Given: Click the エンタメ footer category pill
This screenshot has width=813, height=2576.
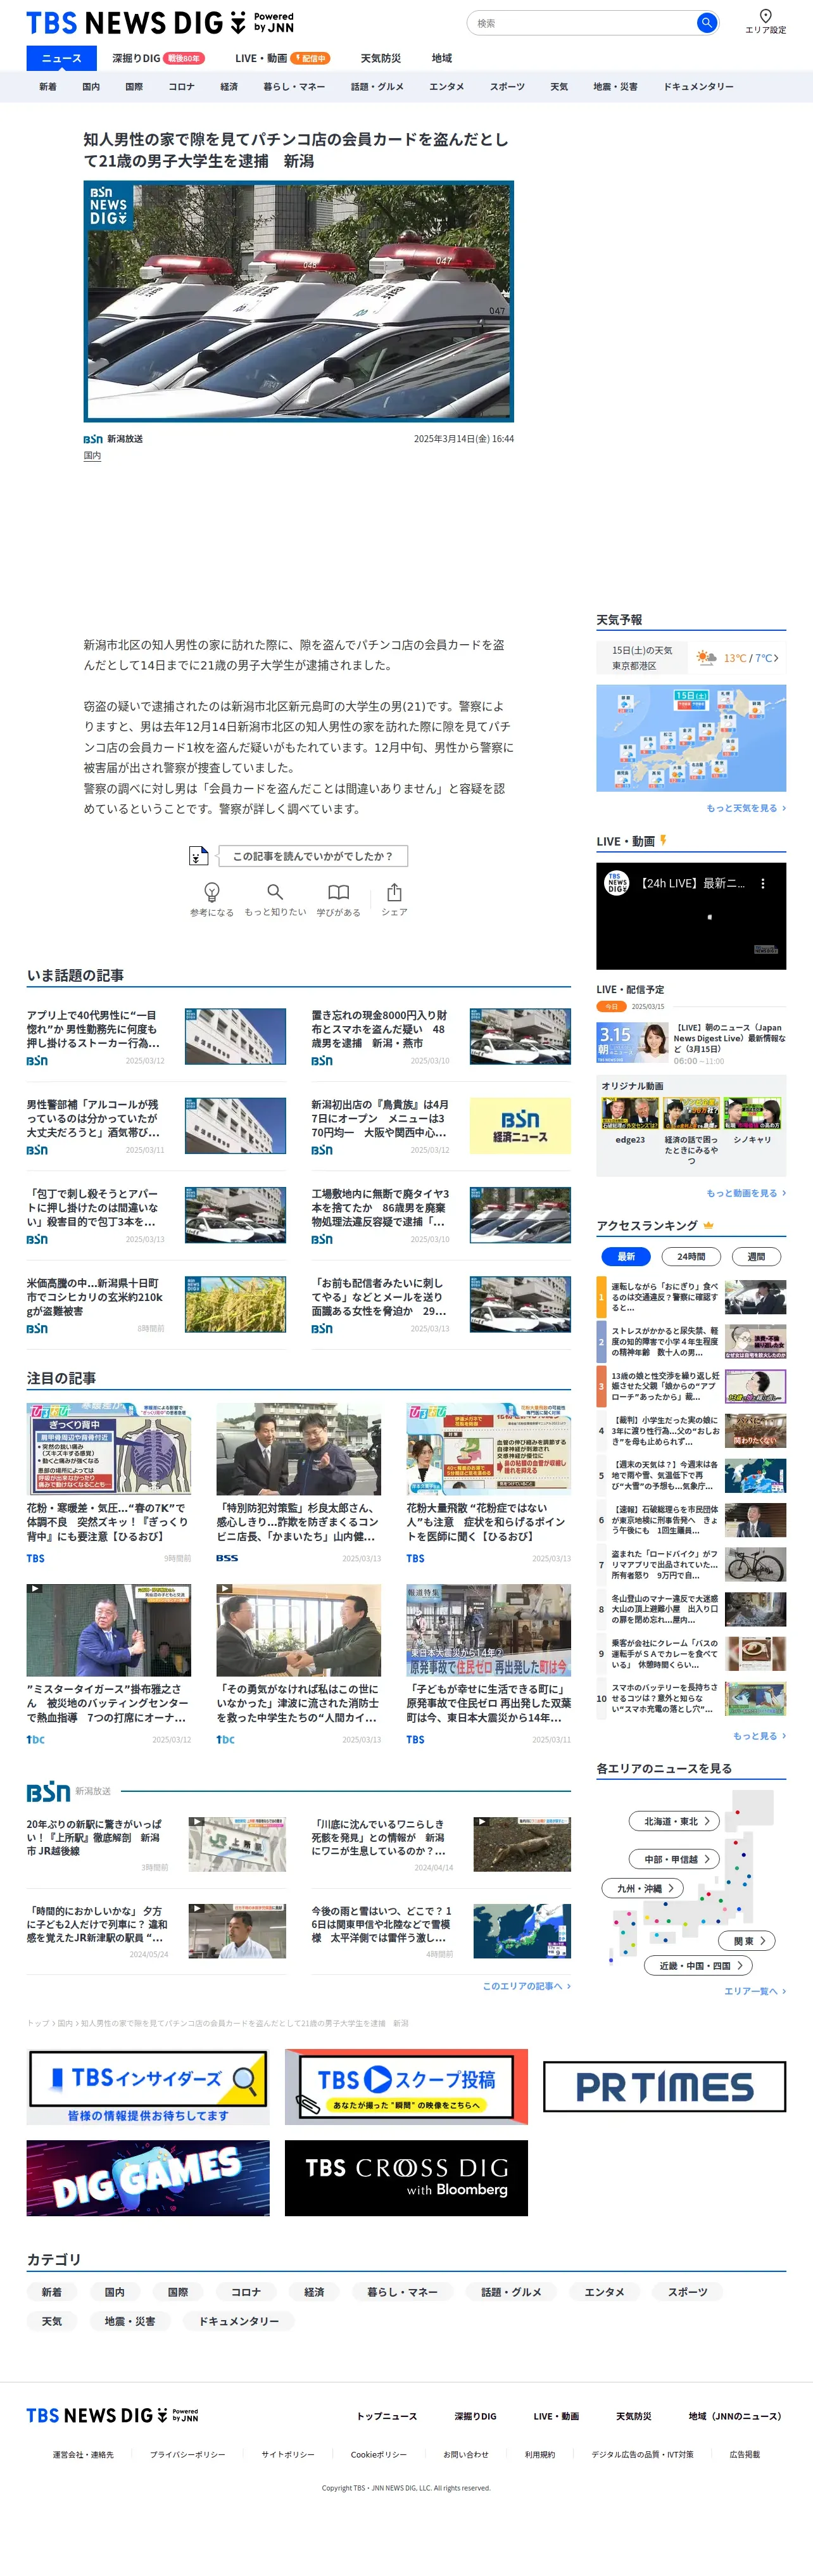Looking at the screenshot, I should [x=604, y=2291].
